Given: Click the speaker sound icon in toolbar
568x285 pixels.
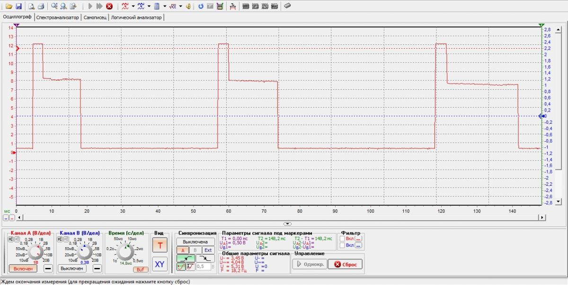Looking at the screenshot, I should pyautogui.click(x=188, y=6).
